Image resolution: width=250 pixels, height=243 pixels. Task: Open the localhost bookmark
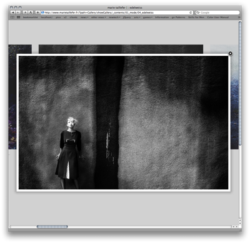(46, 18)
